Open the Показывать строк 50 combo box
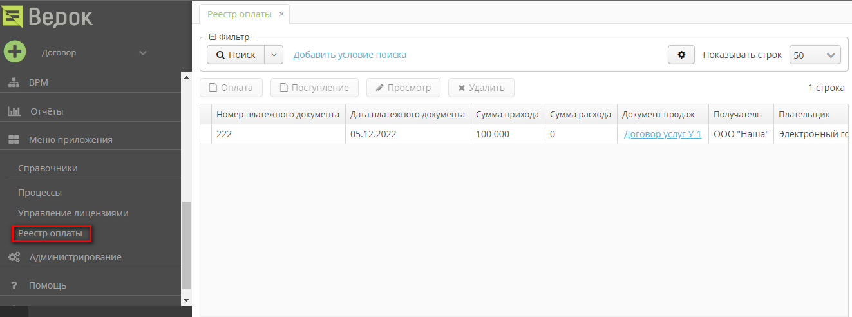Screen dimensions: 852x317 tap(815, 55)
